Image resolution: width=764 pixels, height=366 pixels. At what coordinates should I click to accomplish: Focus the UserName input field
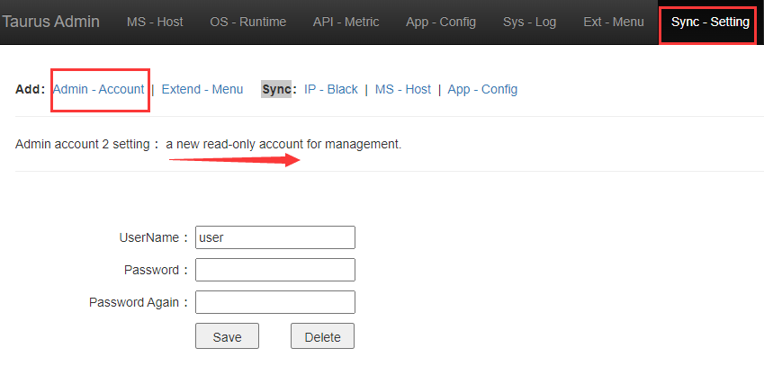pyautogui.click(x=275, y=237)
